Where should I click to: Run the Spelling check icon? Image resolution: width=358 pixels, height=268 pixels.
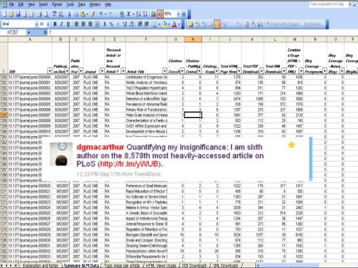pyautogui.click(x=54, y=15)
